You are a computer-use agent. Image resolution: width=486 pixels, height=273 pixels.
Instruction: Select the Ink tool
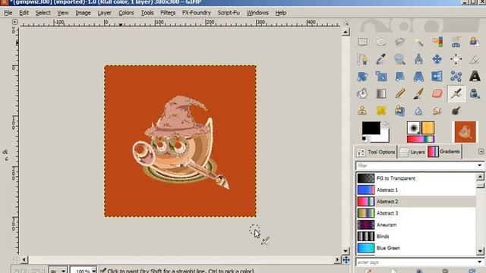point(474,93)
